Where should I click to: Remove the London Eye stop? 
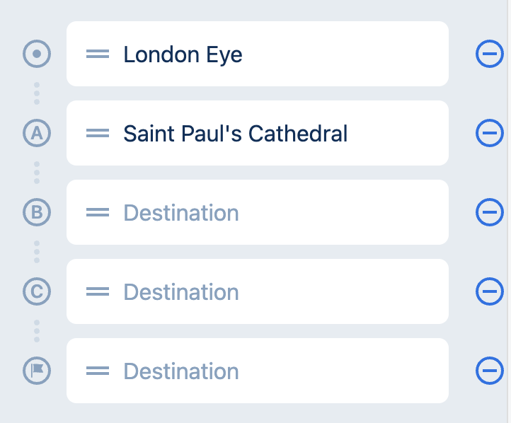point(490,54)
